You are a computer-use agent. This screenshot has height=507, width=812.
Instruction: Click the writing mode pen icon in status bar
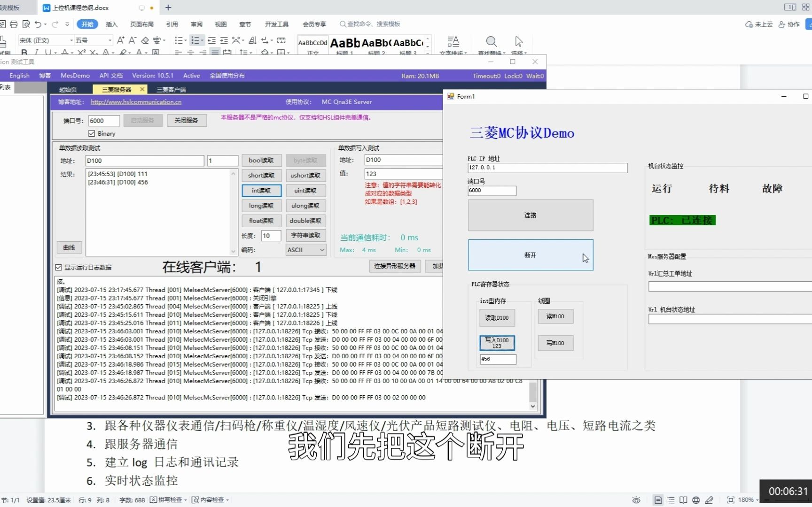709,500
